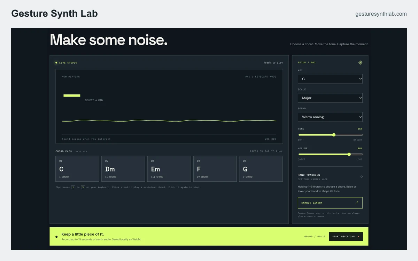Click the Enable Camera button
Screen dimensions: 418x261
pyautogui.click(x=330, y=203)
